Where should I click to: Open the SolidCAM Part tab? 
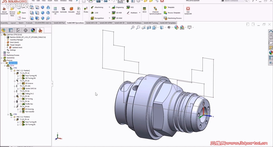pos(59,23)
